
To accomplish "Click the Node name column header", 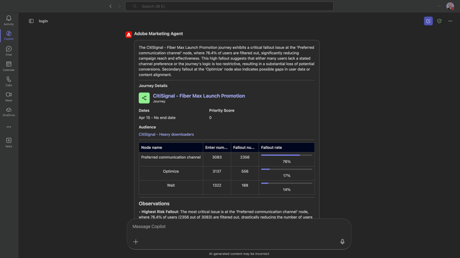I will tap(171, 148).
